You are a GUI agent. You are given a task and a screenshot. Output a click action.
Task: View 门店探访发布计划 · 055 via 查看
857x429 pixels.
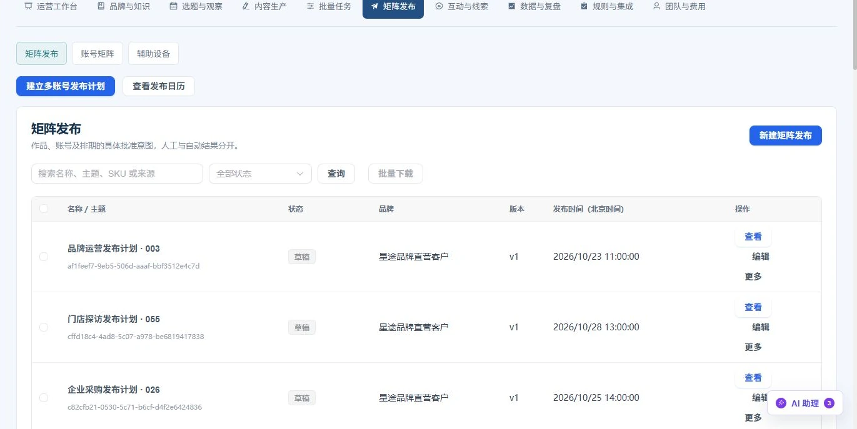(753, 307)
